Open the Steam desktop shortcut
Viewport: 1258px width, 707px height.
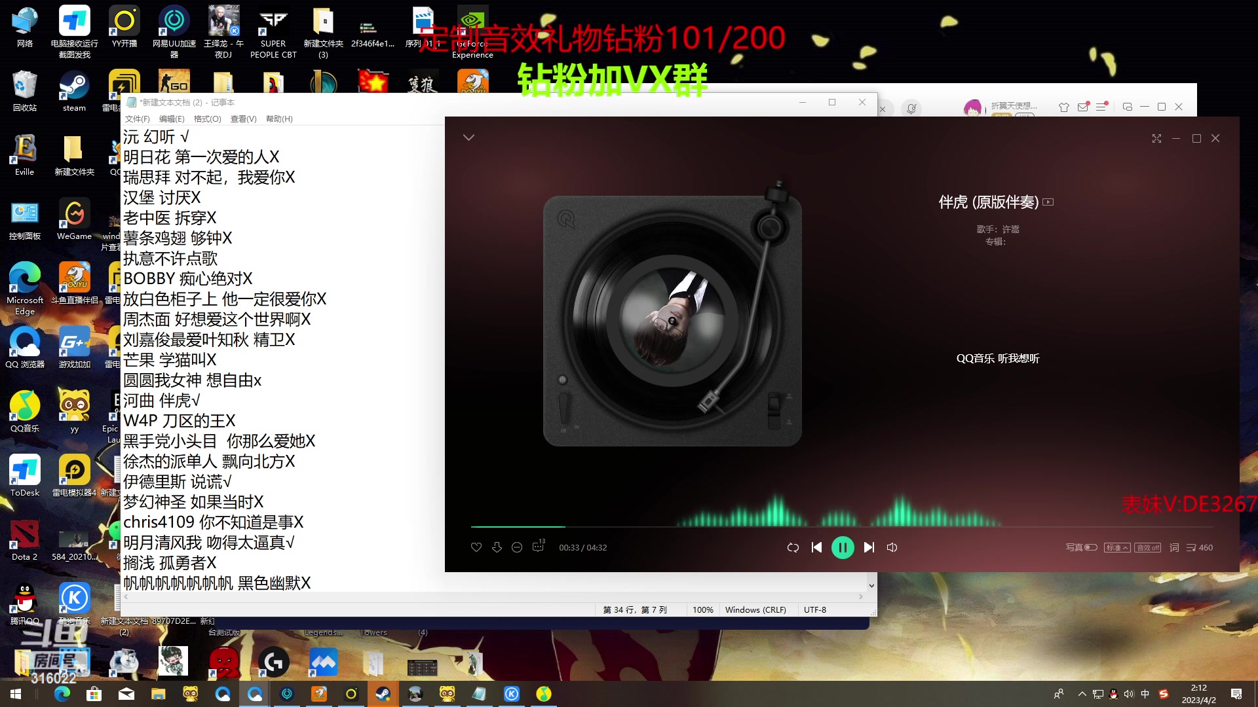pos(74,91)
